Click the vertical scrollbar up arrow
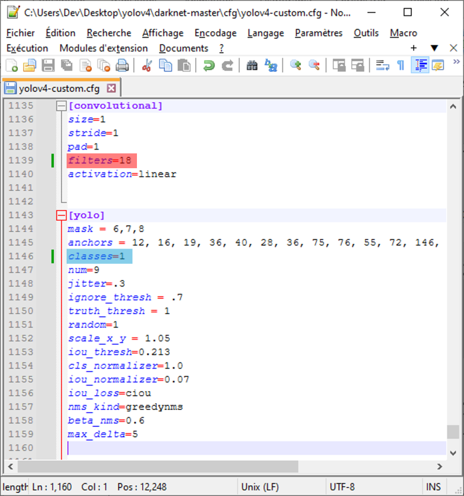The image size is (464, 496). coord(453,106)
